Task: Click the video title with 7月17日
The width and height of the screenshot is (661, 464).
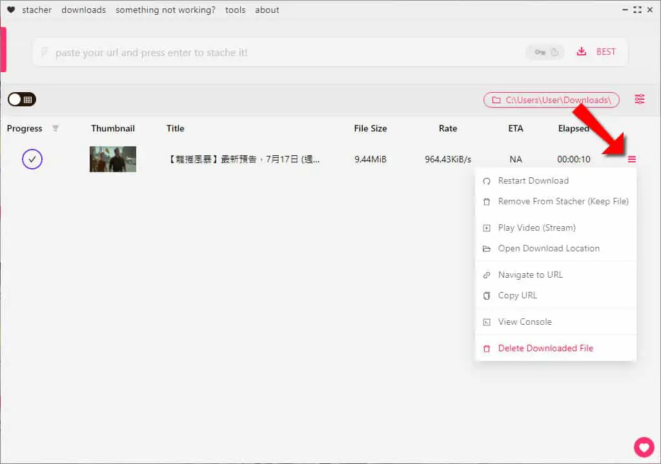Action: [243, 159]
